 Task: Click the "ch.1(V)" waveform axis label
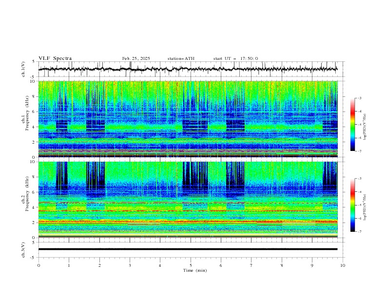click(23, 69)
